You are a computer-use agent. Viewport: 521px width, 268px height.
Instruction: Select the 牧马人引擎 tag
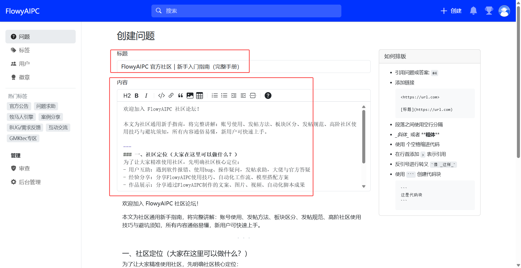tap(21, 117)
